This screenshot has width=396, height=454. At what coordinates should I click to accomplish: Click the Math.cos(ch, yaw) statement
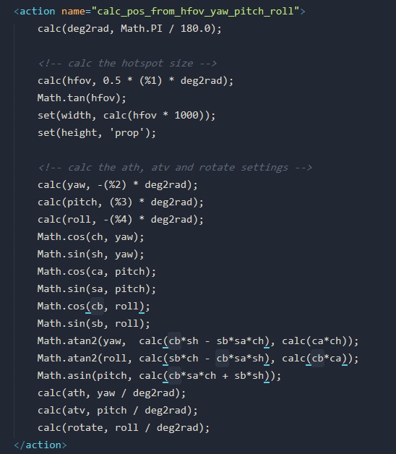pyautogui.click(x=90, y=237)
